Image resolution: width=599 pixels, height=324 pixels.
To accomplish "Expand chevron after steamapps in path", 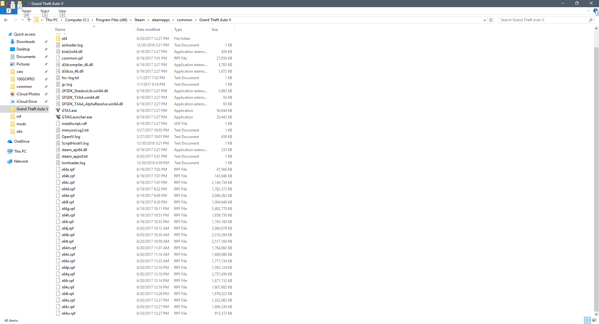I will tap(173, 20).
